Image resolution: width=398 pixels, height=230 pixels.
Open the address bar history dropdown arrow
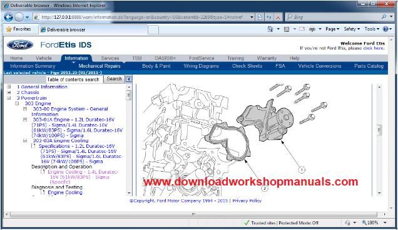pos(252,18)
